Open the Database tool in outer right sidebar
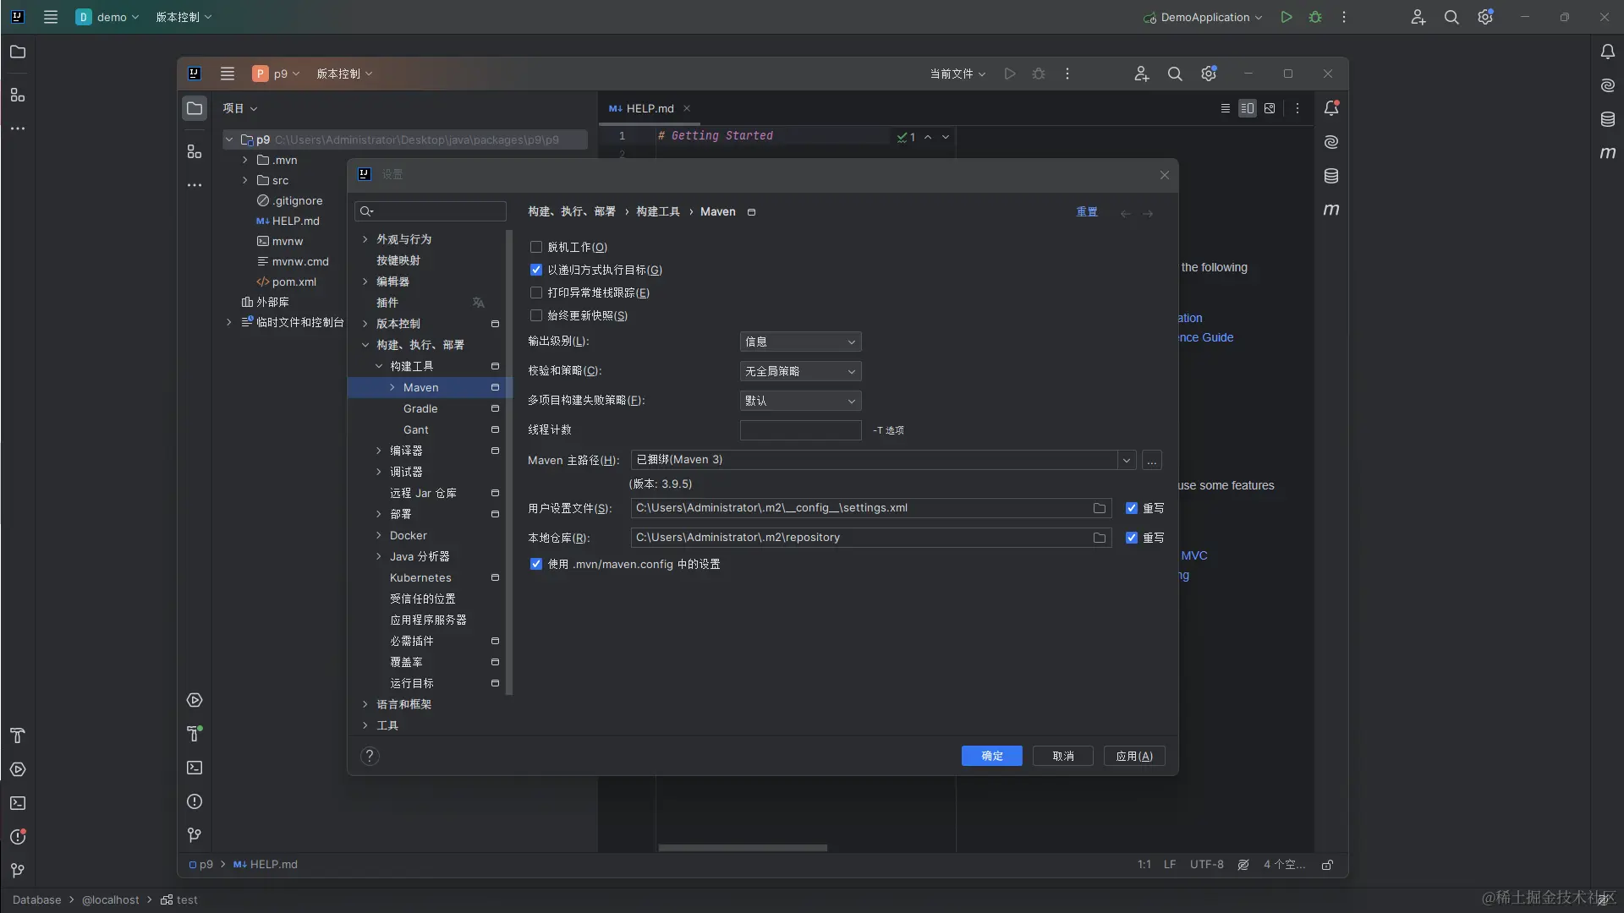 (x=1608, y=119)
